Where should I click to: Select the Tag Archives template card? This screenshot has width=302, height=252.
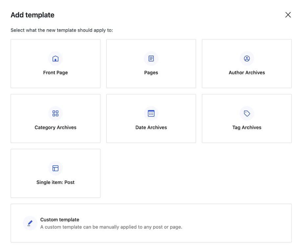pos(246,118)
